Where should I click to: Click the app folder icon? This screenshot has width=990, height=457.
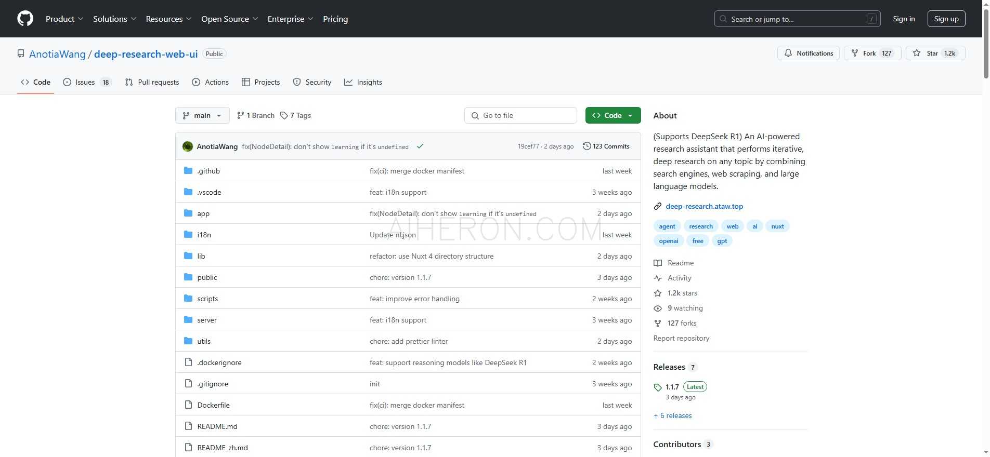pyautogui.click(x=188, y=213)
